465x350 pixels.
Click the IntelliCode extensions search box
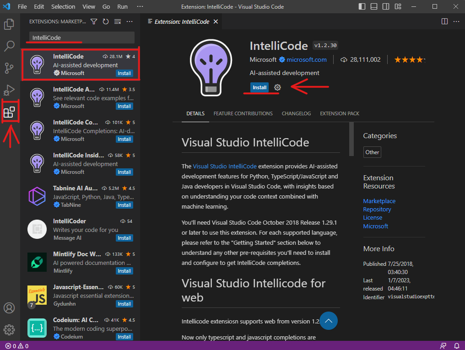[81, 38]
